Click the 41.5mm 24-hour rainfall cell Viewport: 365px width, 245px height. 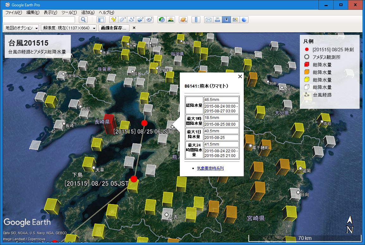pos(221,144)
